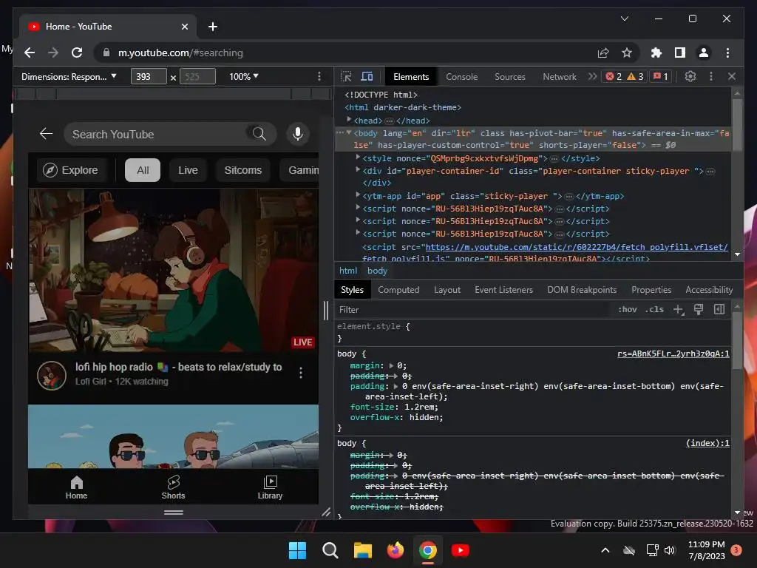
Task: Open the 100% zoom dropdown
Action: click(x=244, y=76)
